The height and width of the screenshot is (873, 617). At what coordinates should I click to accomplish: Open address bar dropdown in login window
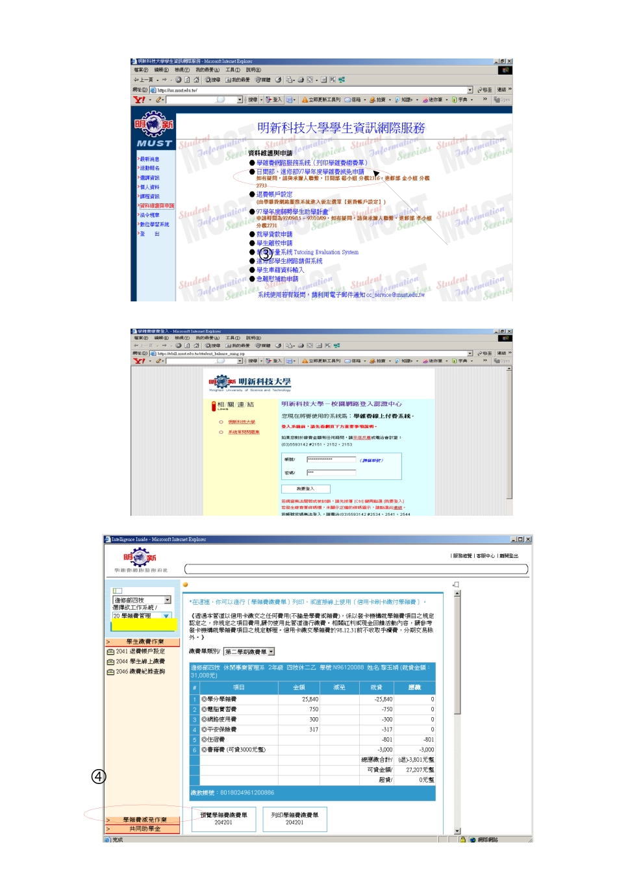[470, 354]
